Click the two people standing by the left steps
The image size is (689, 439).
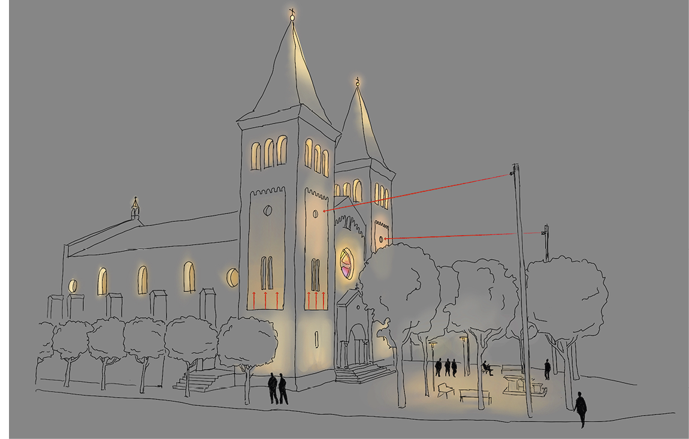277,388
